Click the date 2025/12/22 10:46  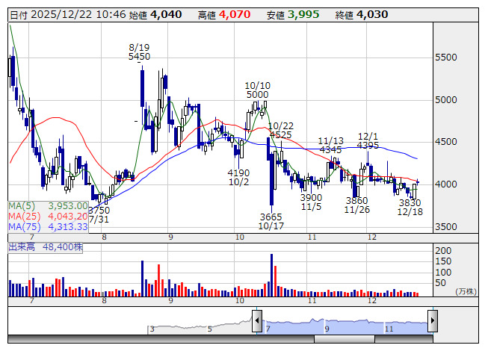click(68, 15)
